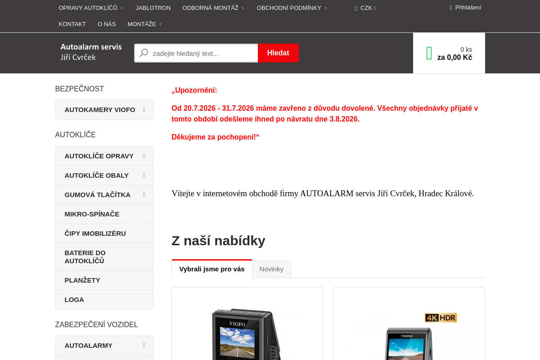Go to the Kontakt page
The height and width of the screenshot is (360, 540).
72,24
